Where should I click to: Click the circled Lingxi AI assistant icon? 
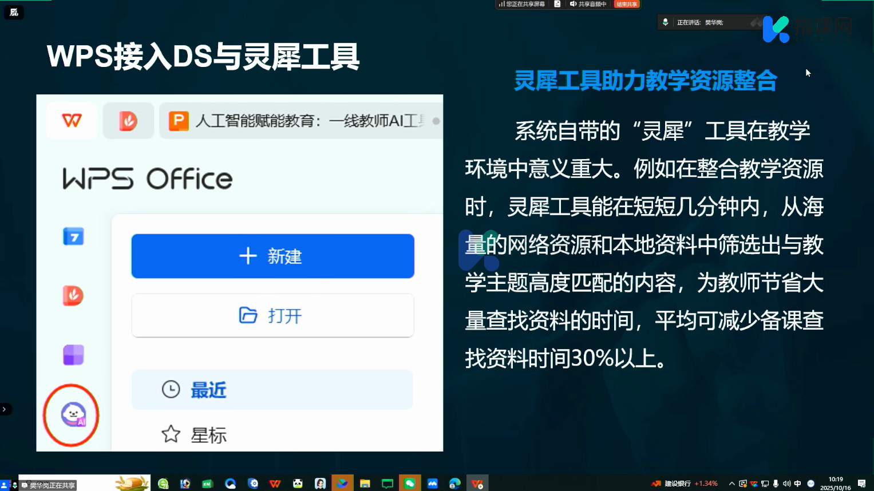(x=73, y=415)
